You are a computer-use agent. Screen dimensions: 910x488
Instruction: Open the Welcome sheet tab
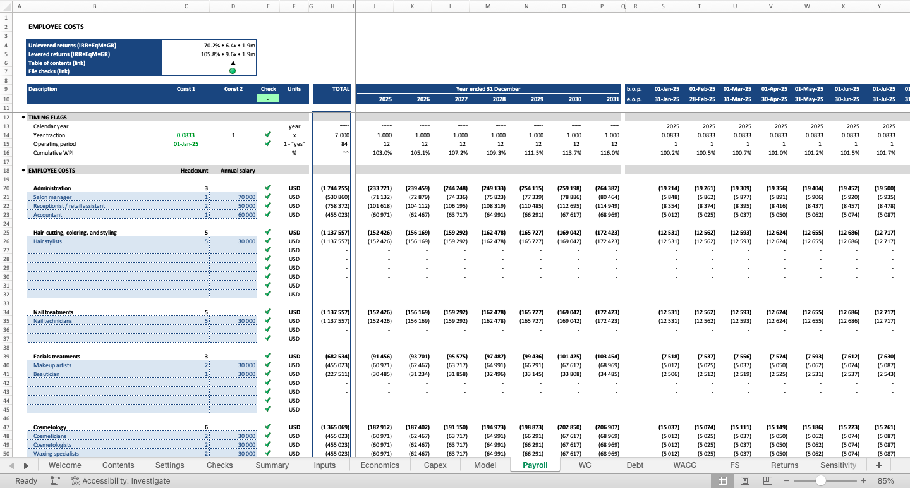pos(65,465)
